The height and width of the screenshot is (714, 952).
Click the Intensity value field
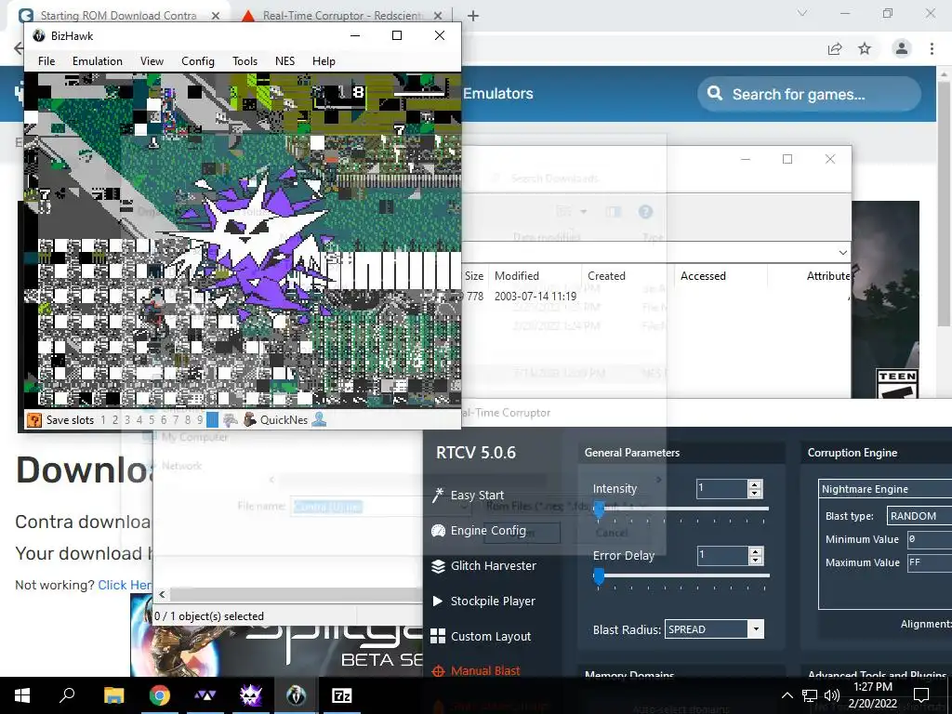[x=721, y=488]
